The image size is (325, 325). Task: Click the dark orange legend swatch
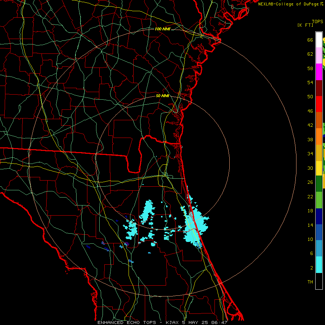[319, 120]
